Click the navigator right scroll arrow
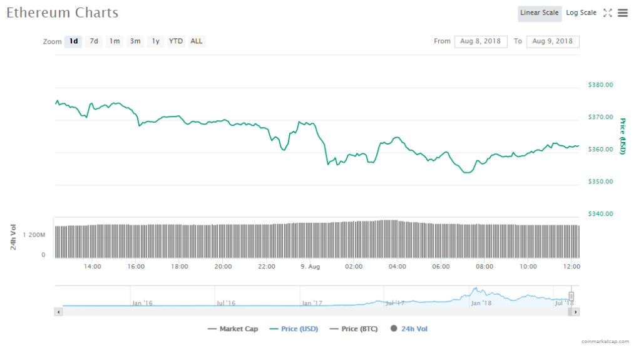Screen dimensions: 641x348 click(576, 311)
